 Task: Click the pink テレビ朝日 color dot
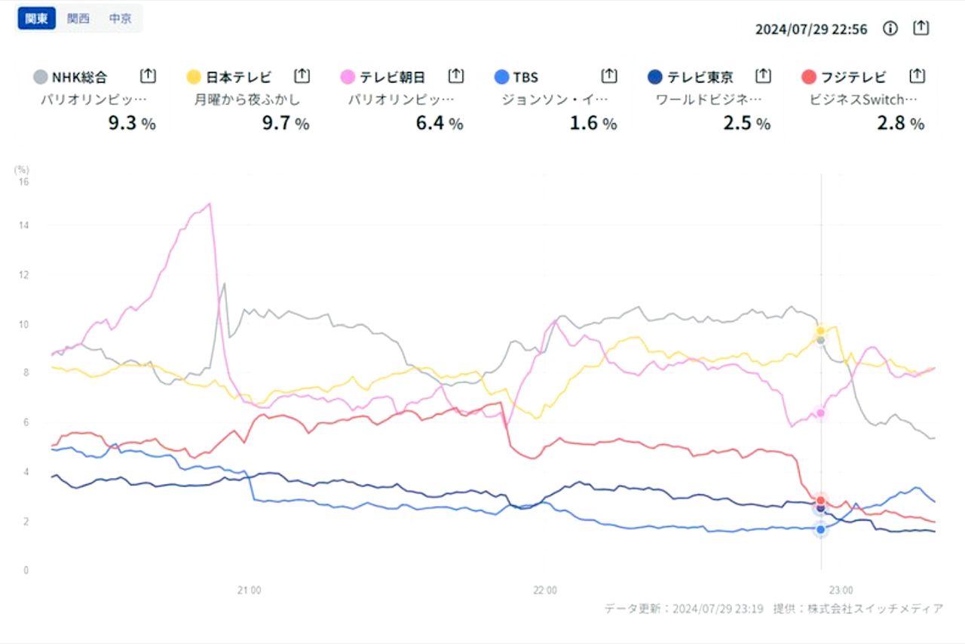(x=349, y=76)
